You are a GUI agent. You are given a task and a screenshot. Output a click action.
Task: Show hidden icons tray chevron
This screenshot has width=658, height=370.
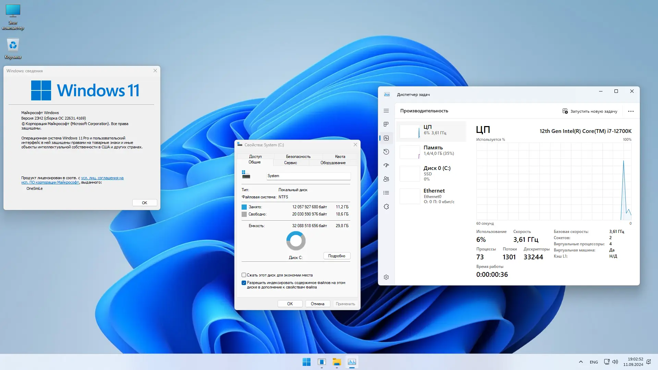click(581, 362)
